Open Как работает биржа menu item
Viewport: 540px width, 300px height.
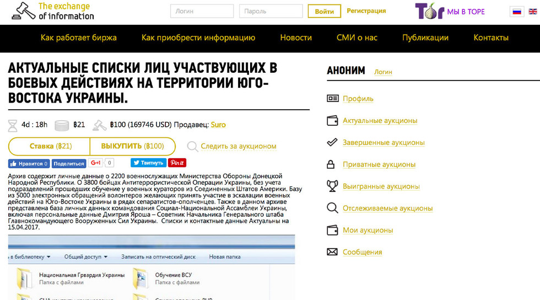coord(78,37)
